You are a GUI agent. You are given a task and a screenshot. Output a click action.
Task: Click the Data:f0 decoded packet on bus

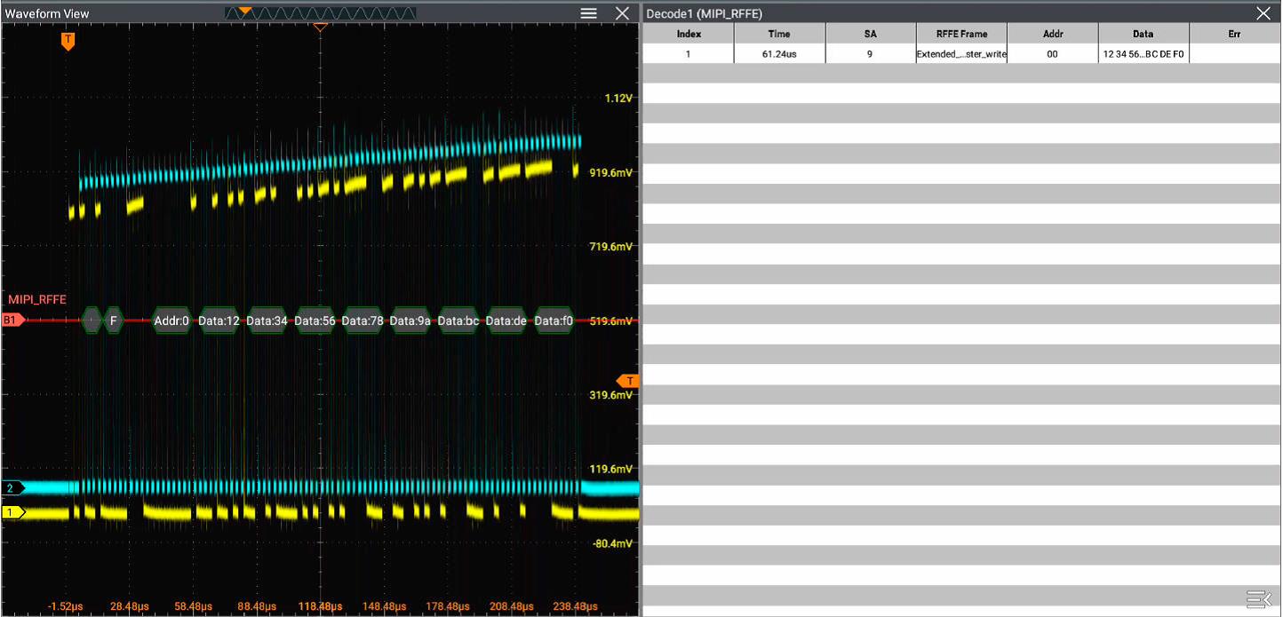pyautogui.click(x=554, y=320)
